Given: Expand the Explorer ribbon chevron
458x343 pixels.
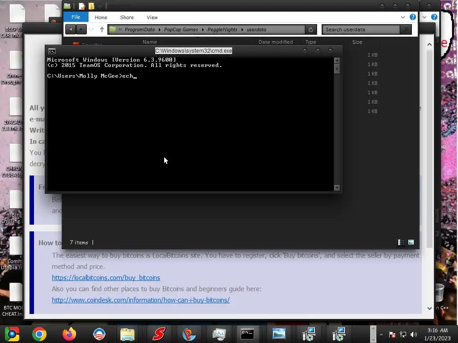Looking at the screenshot, I should tap(403, 17).
